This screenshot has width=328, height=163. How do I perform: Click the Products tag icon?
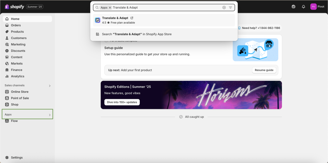pos(7,32)
